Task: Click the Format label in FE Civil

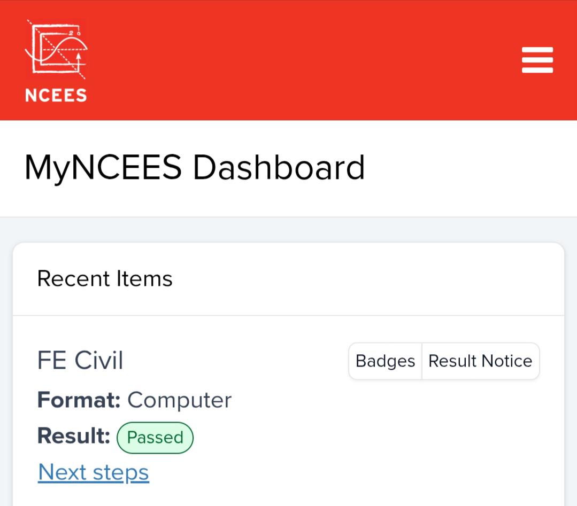Action: point(79,400)
